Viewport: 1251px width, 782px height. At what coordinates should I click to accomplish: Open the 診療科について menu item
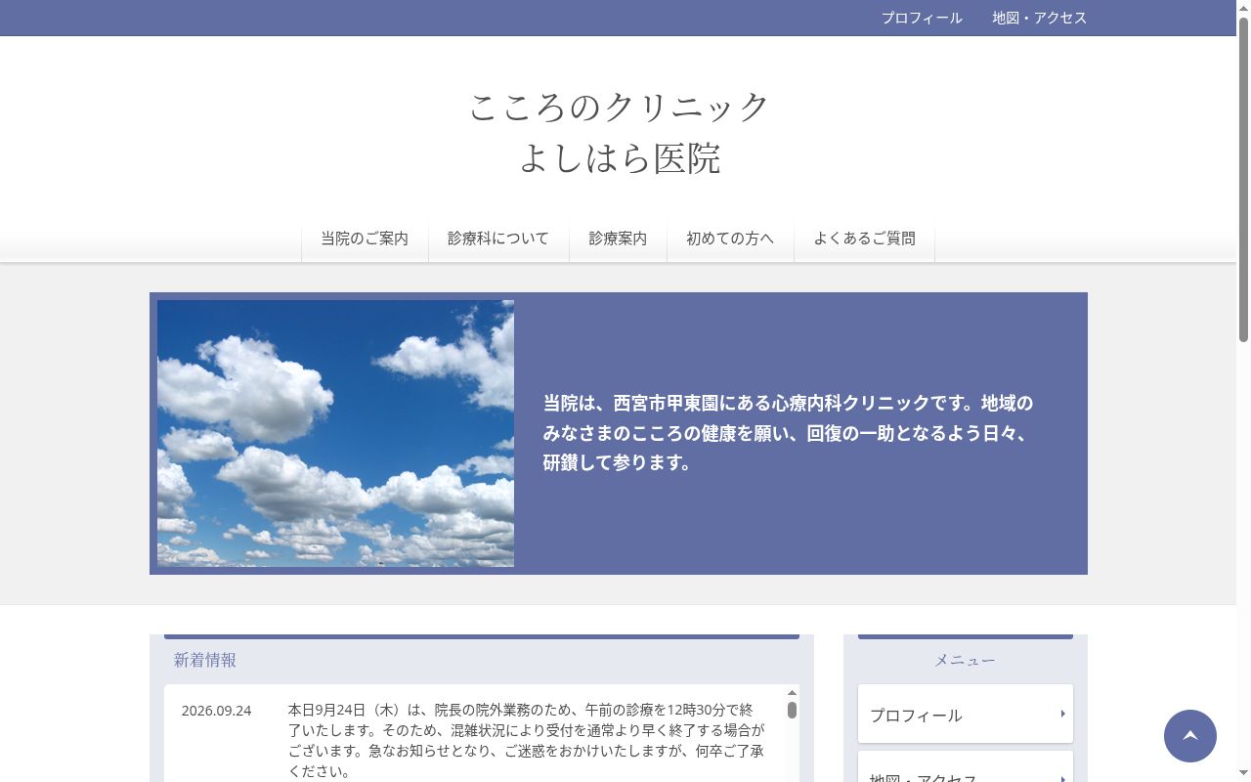tap(498, 239)
